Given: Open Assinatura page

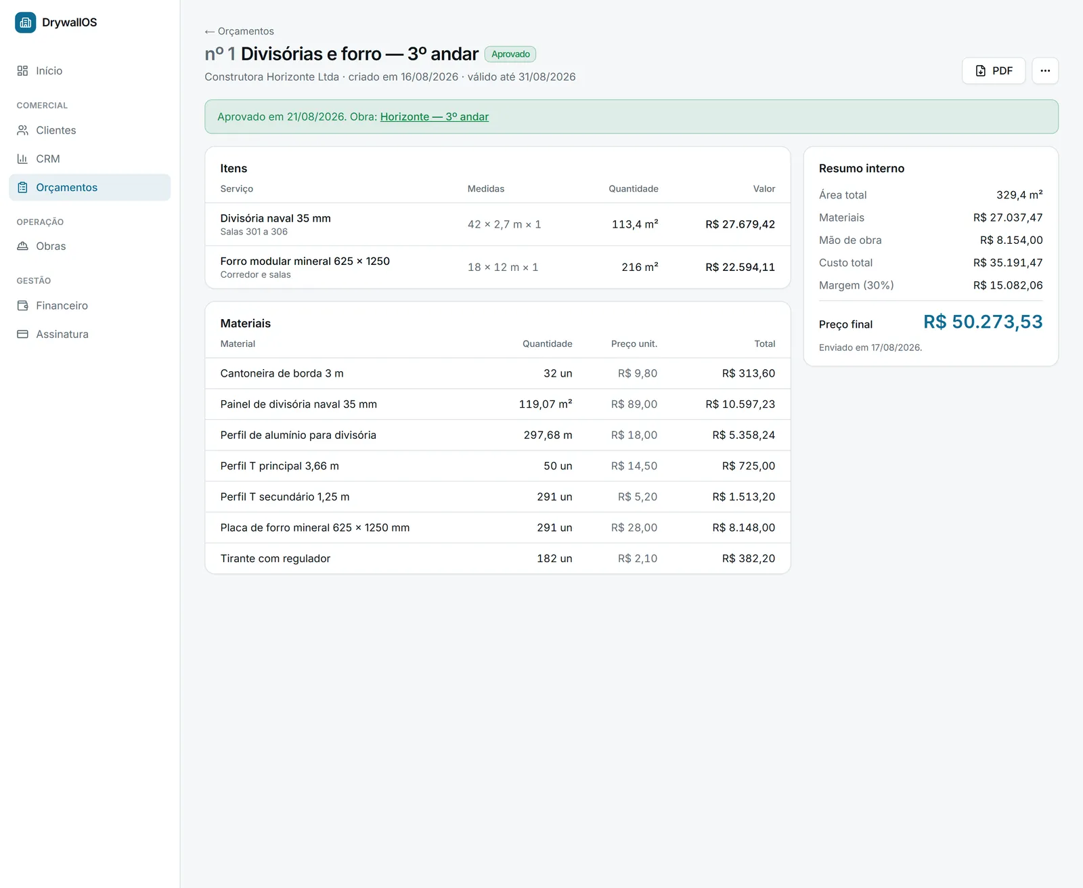Looking at the screenshot, I should coord(89,334).
